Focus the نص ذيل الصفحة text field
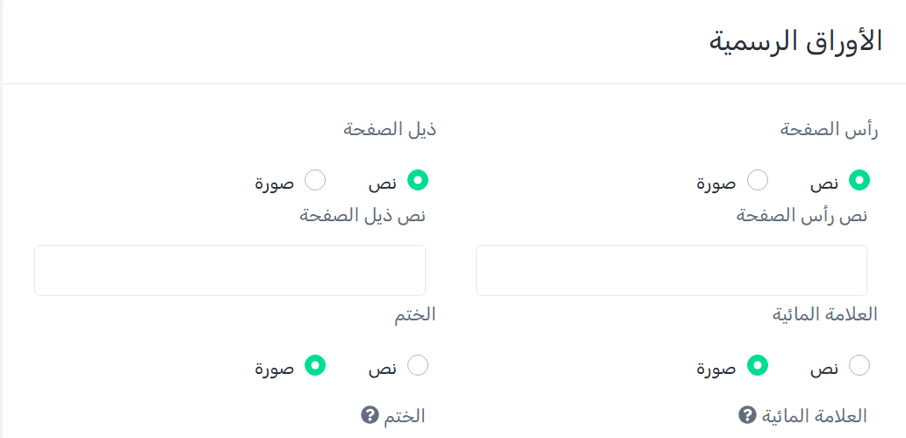Screen dimensions: 906x438 (230, 270)
